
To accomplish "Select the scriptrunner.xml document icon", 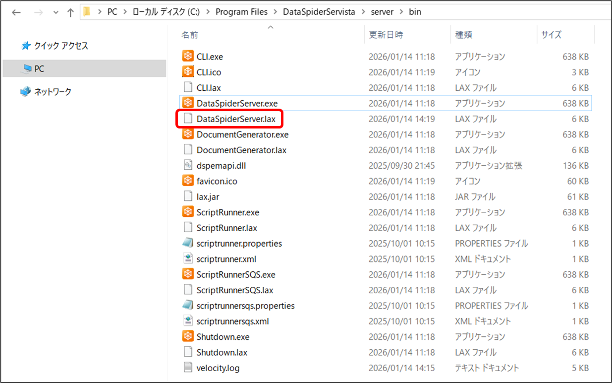I will point(188,258).
